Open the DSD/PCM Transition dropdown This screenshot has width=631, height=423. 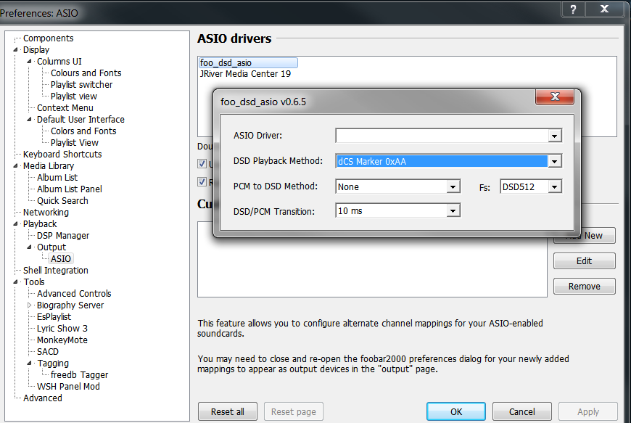coord(453,211)
